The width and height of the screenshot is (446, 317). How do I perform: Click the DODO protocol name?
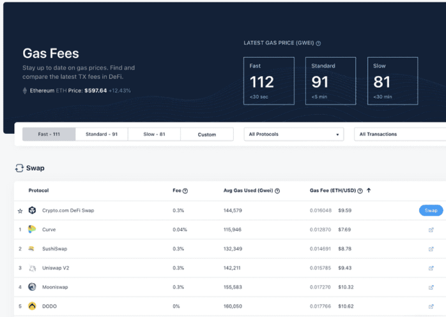click(x=49, y=306)
